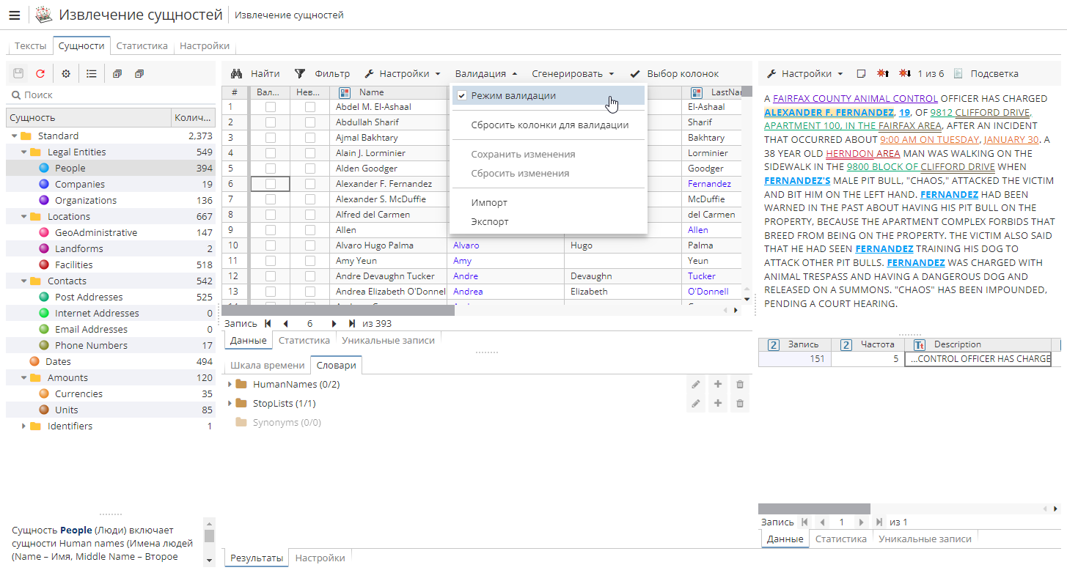Tick Вал... checkbox for Abdel M. El-Ashaal
This screenshot has height=573, width=1067.
point(271,107)
